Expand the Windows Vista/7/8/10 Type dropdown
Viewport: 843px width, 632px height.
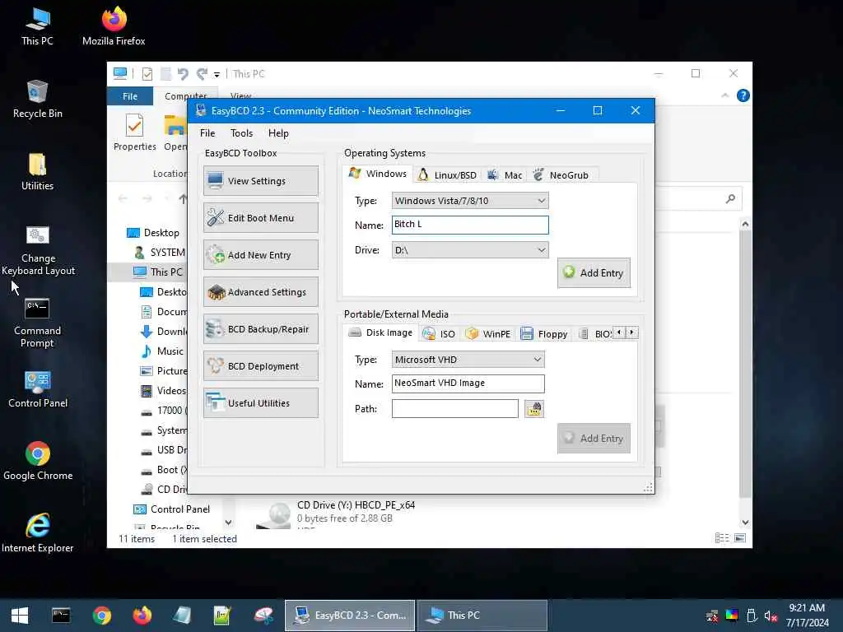click(x=470, y=201)
